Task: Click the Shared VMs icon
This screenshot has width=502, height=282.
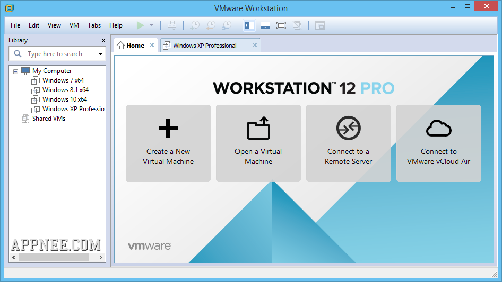Action: click(x=25, y=119)
